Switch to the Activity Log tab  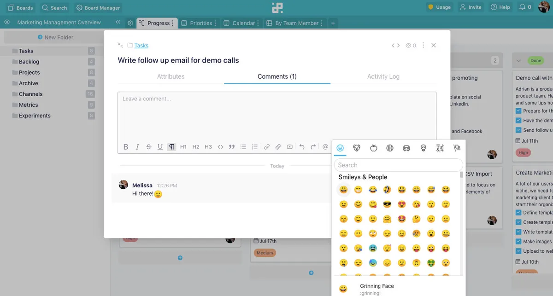point(383,76)
